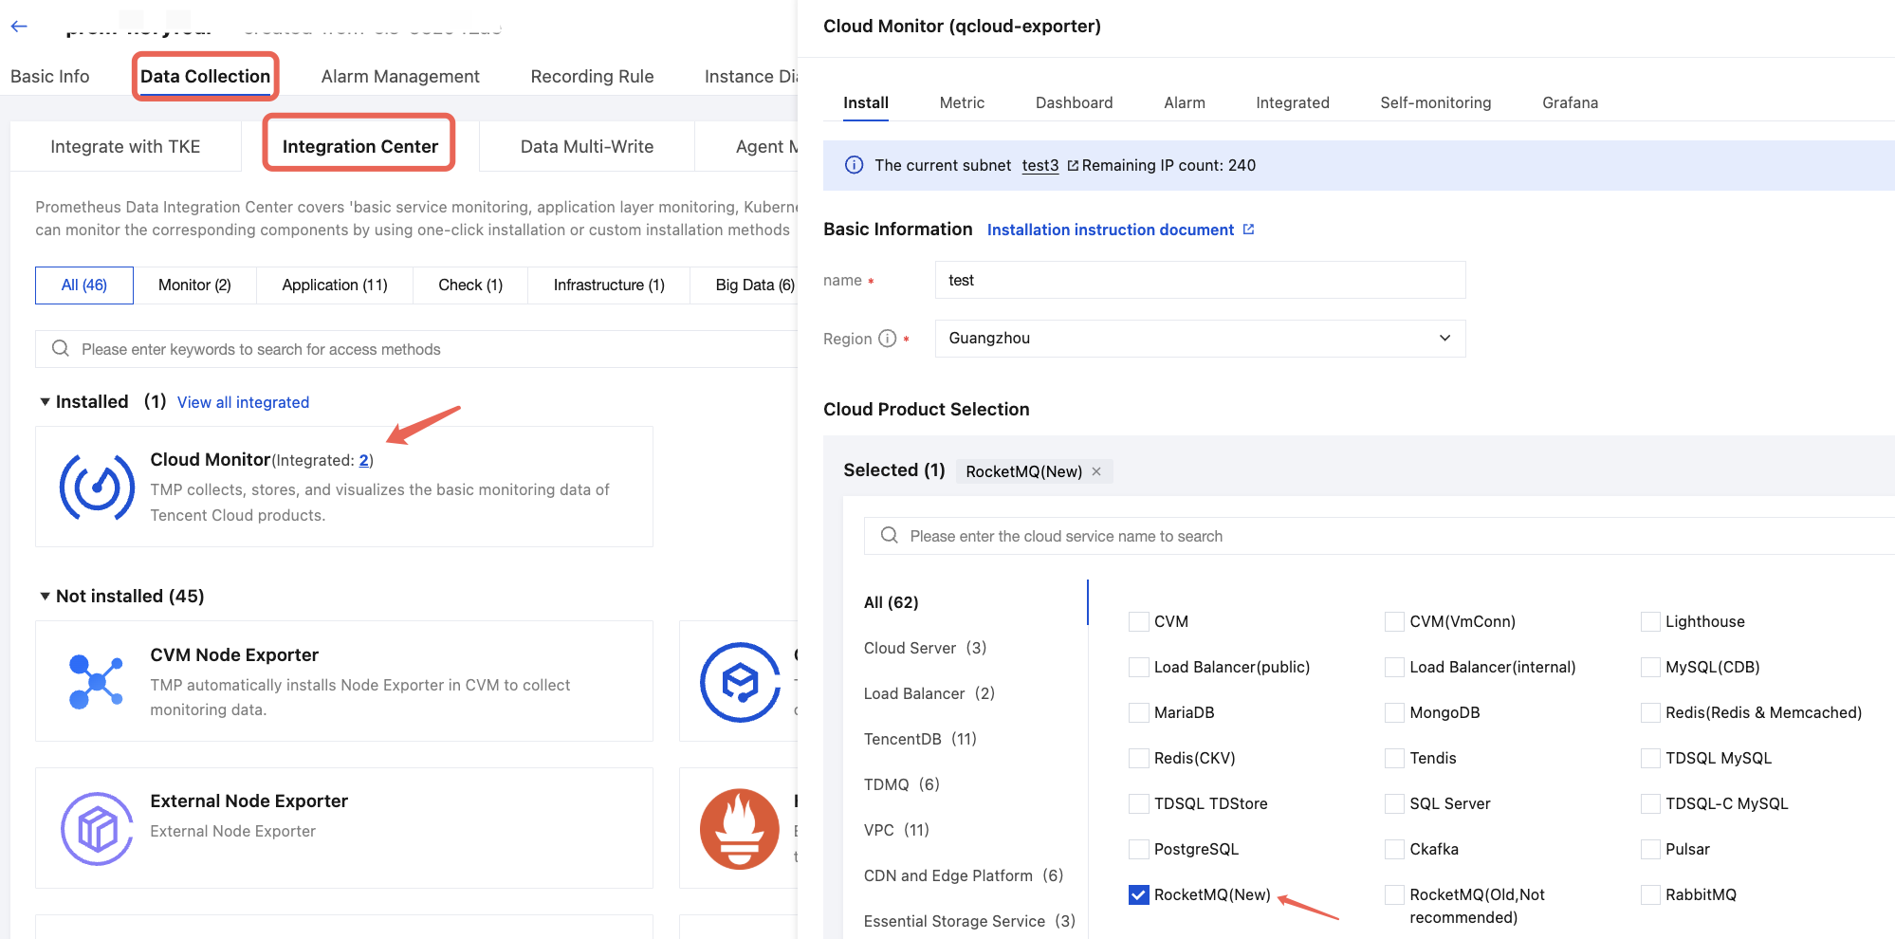Uncheck the RocketMQ(New) checkbox
Image resolution: width=1895 pixels, height=939 pixels.
1138,894
